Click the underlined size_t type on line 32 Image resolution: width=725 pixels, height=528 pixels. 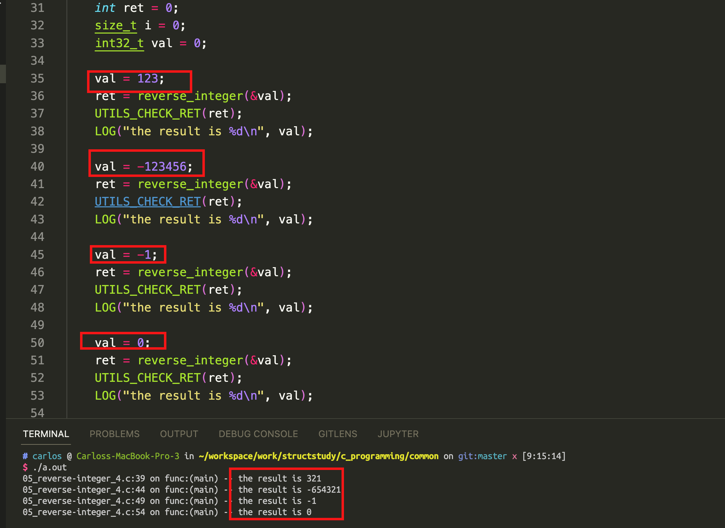(x=115, y=25)
